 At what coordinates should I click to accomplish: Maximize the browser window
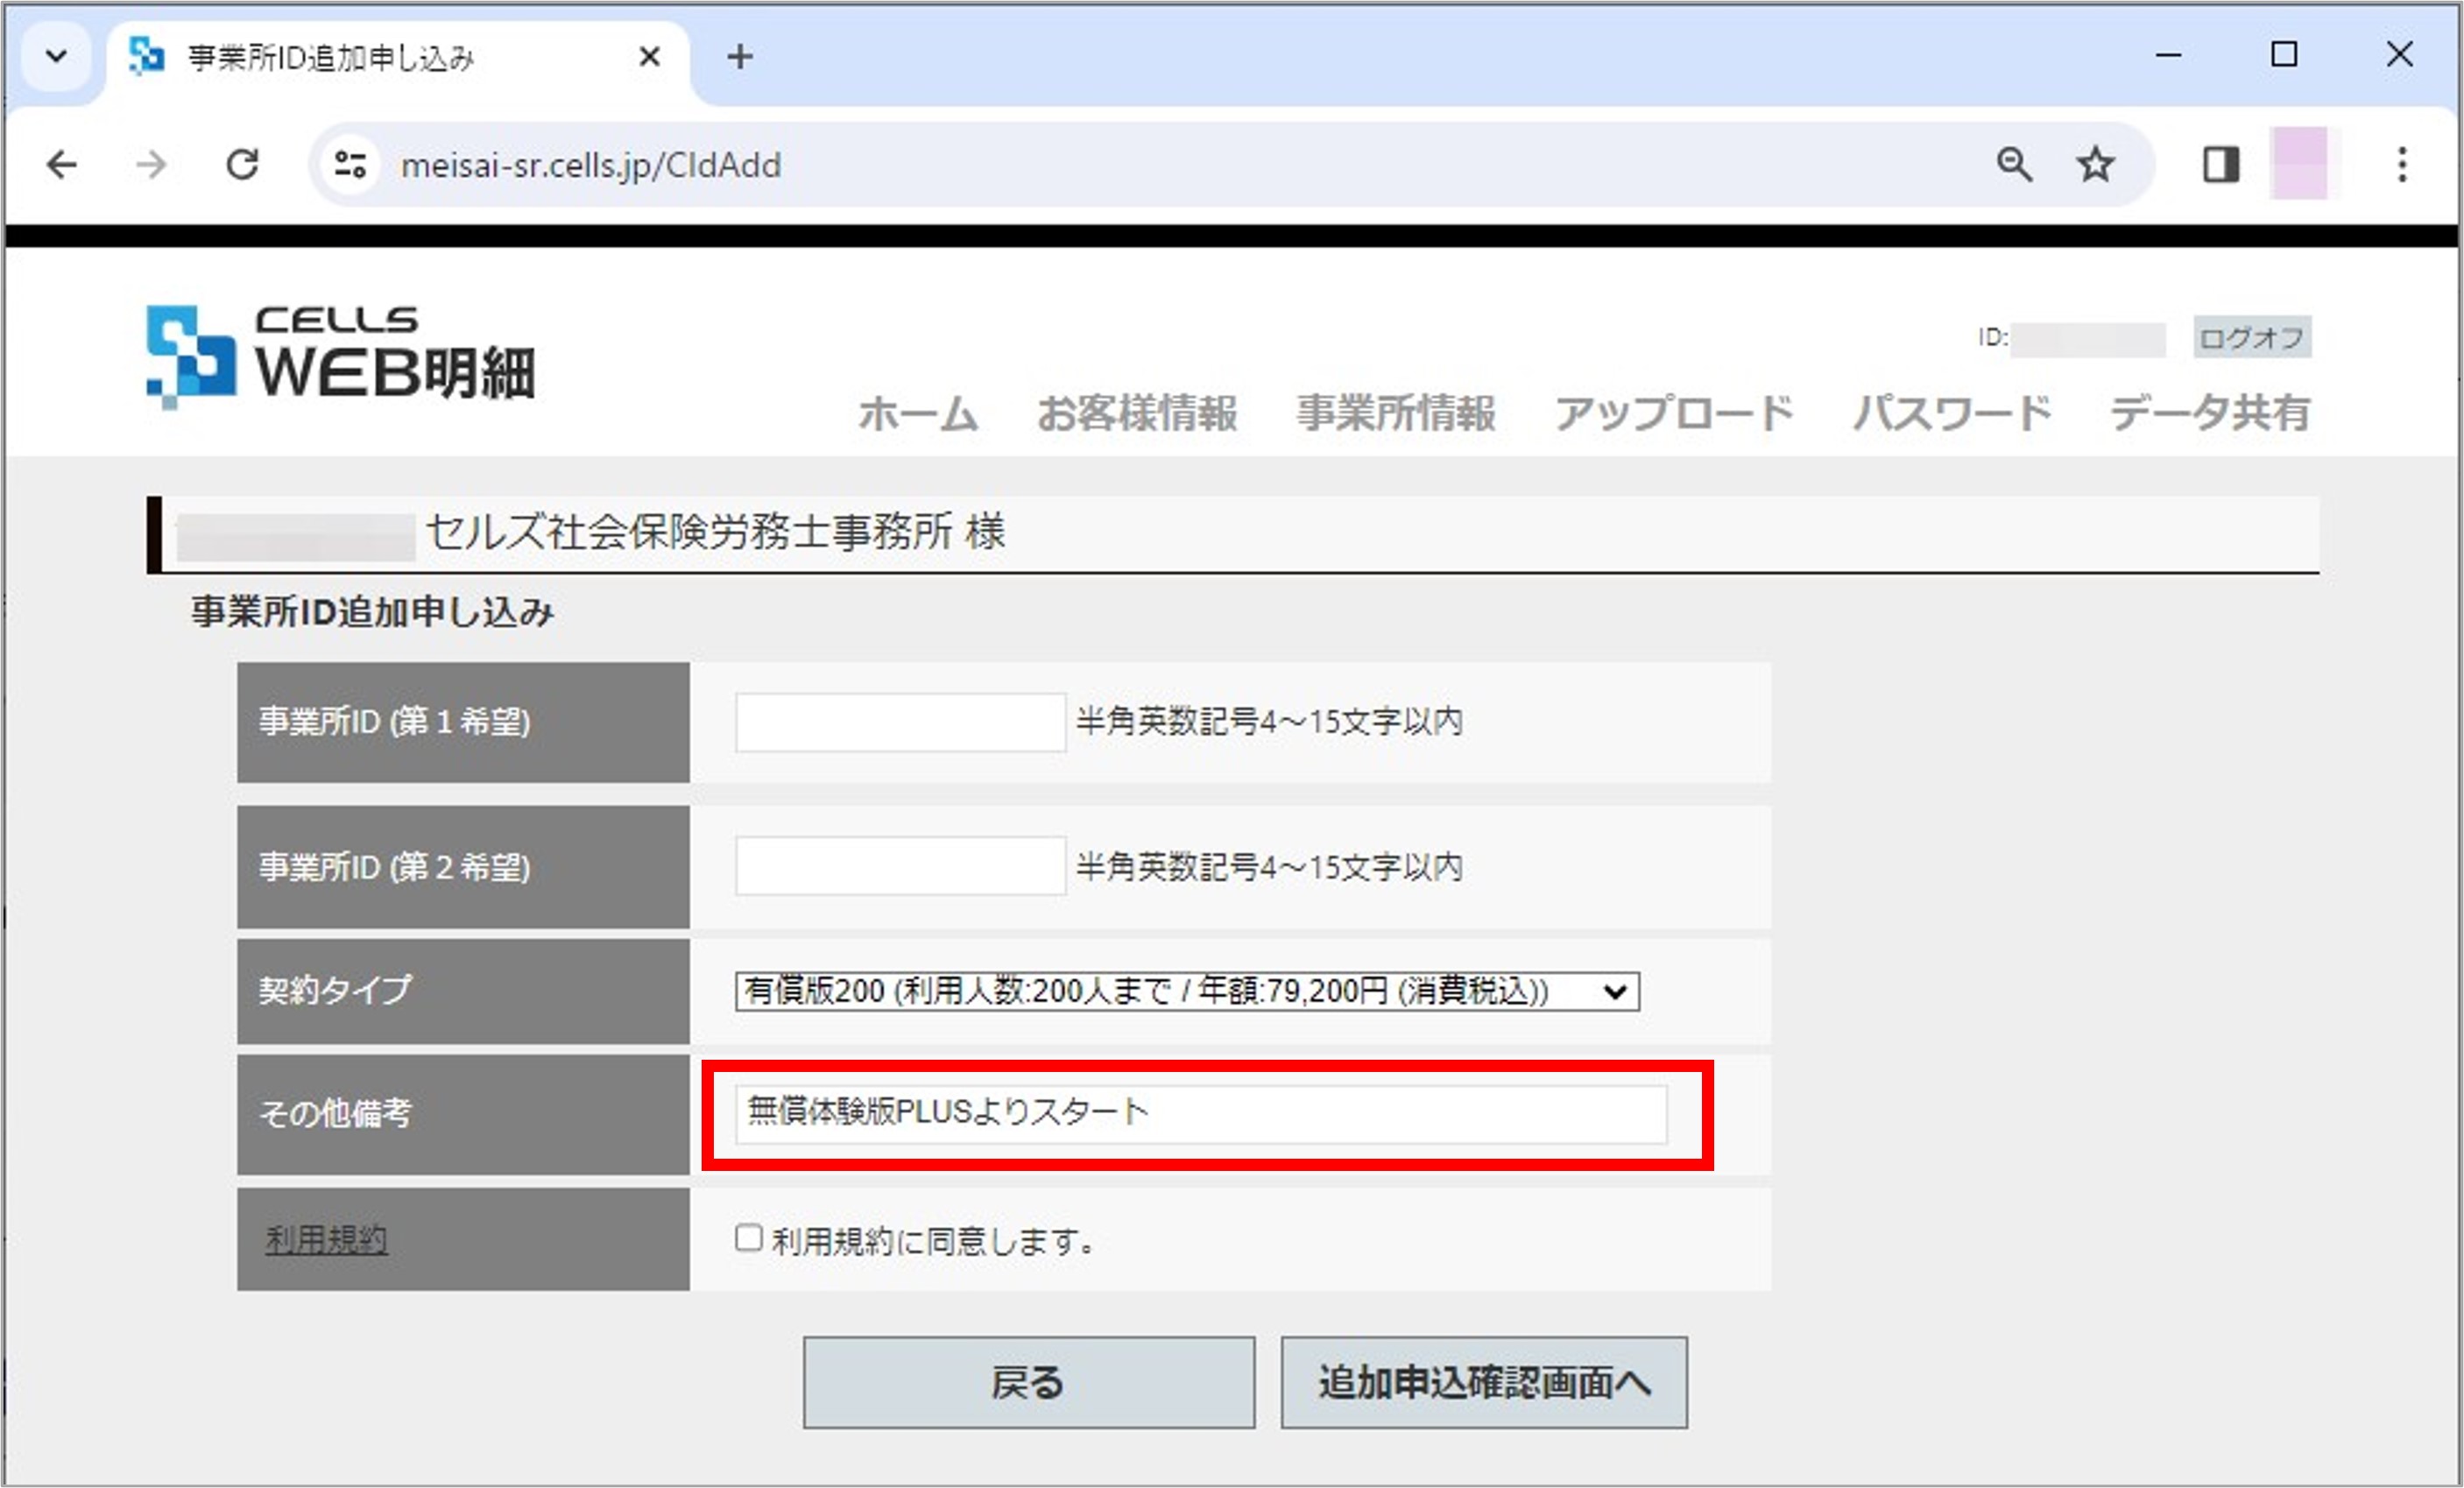[2284, 55]
